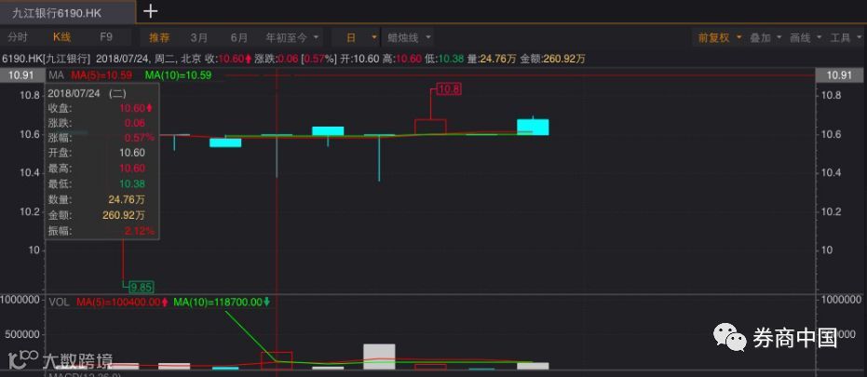
Task: Click the MA(5)=10.59 indicator label
Action: pyautogui.click(x=100, y=75)
